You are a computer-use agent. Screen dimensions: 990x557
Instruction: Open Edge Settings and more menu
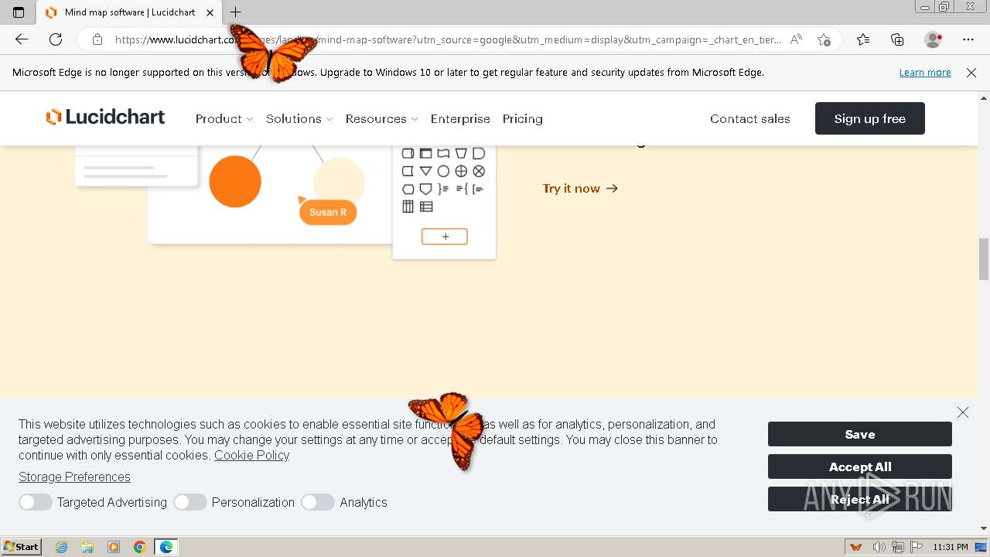pos(968,39)
